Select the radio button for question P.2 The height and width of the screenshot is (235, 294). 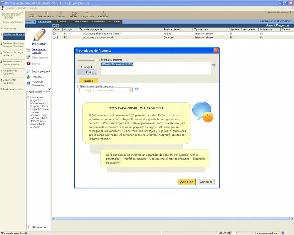pyautogui.click(x=54, y=38)
